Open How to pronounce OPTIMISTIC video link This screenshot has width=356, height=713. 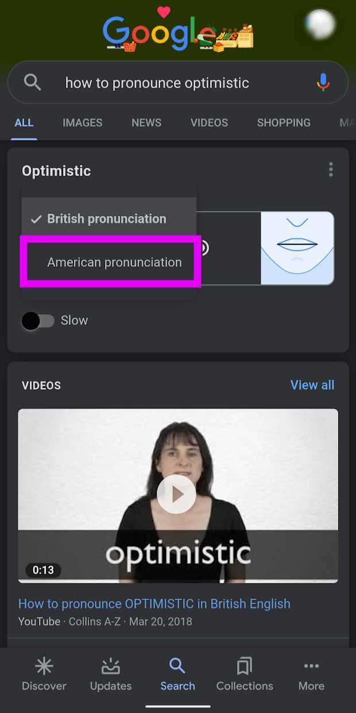[x=154, y=604]
